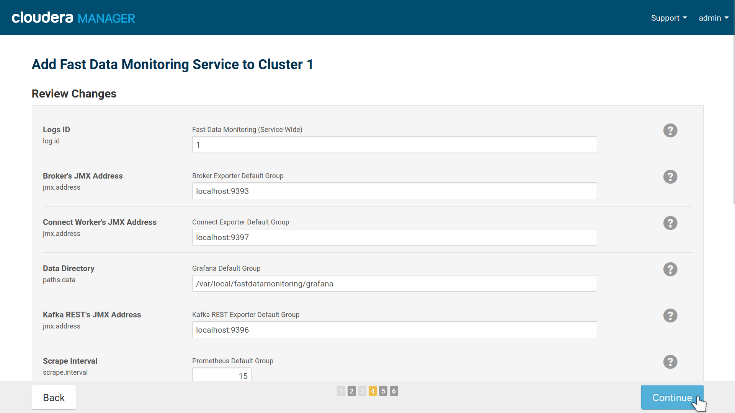Click the 'paths.data' property key
Screen dimensions: 735x413
click(x=59, y=280)
